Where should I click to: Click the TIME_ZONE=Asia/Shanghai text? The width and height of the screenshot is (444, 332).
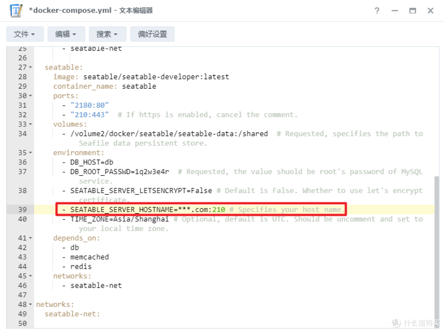[x=119, y=219]
